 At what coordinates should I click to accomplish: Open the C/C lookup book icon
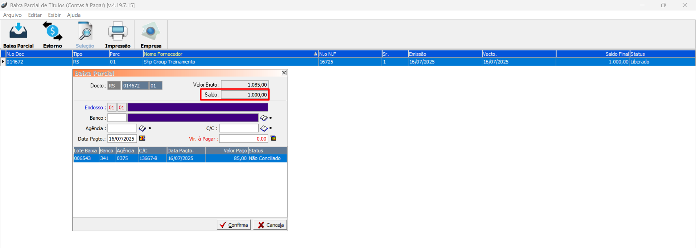point(264,128)
